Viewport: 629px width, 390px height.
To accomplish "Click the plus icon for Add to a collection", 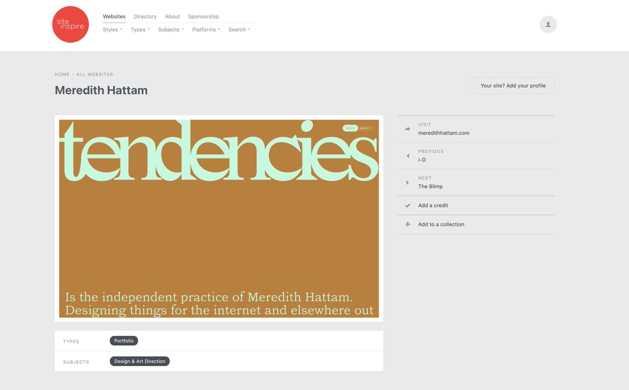I will 408,224.
